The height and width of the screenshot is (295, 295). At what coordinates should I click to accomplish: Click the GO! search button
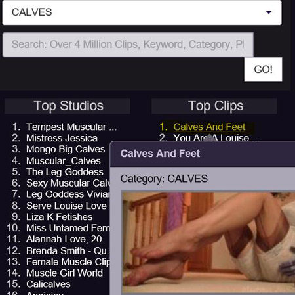tap(263, 70)
